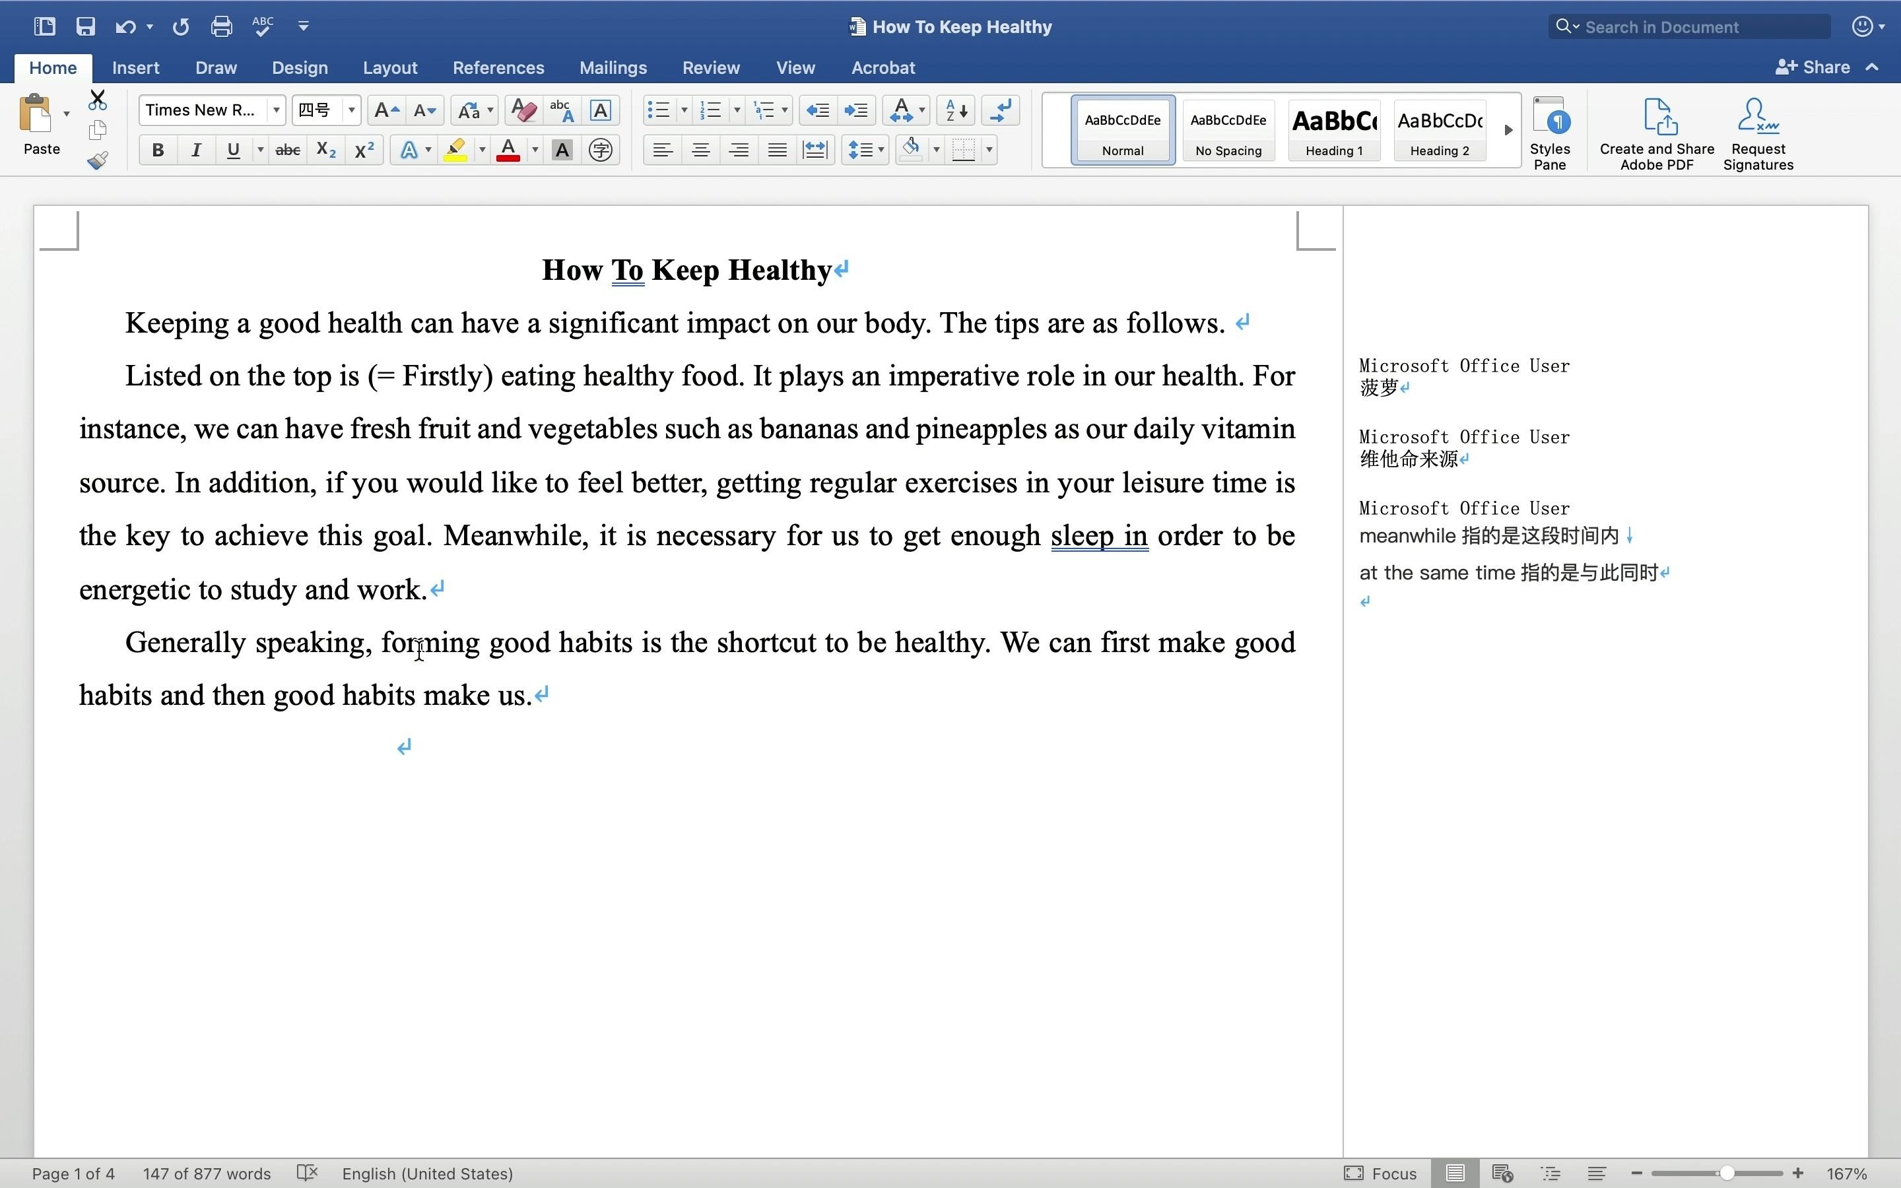1901x1188 pixels.
Task: Click the Share button
Action: click(x=1815, y=66)
